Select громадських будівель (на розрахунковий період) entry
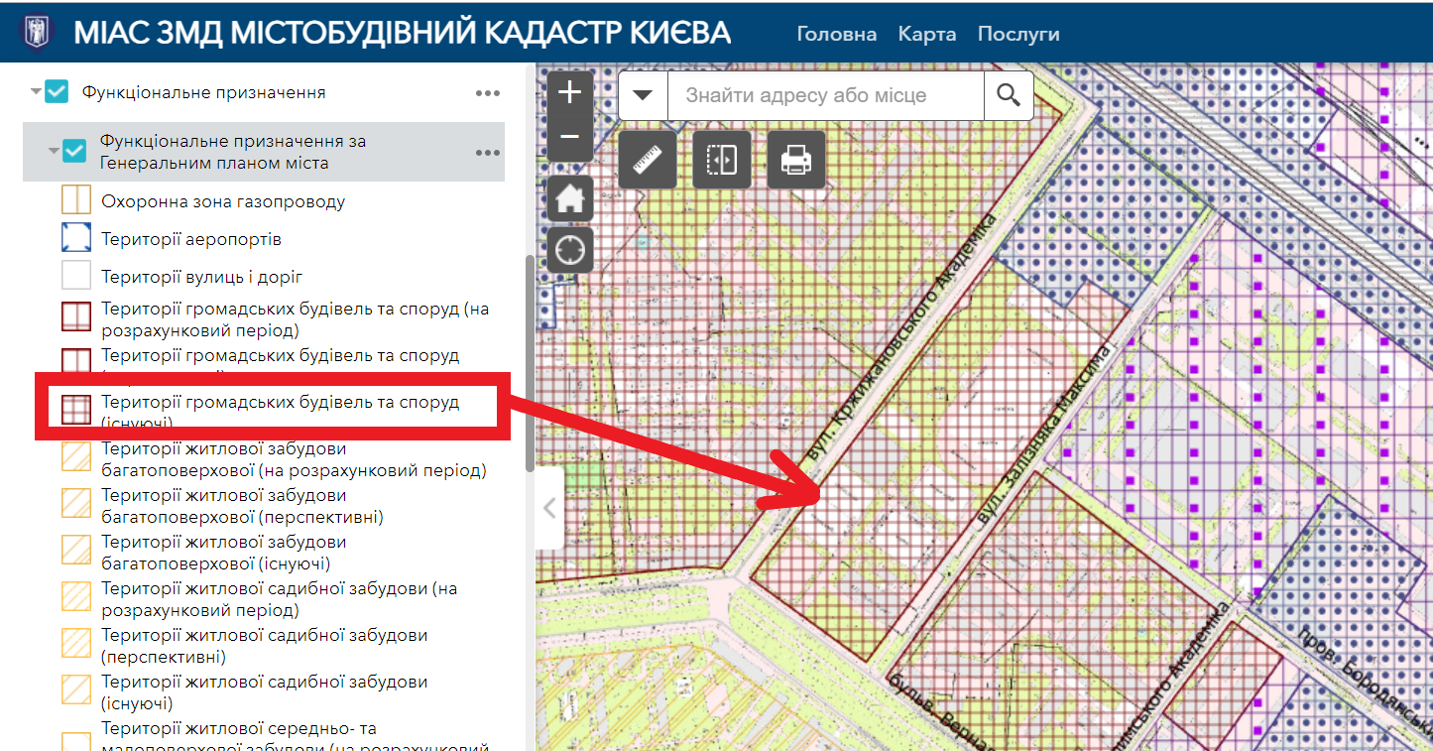This screenshot has width=1433, height=751. (296, 319)
